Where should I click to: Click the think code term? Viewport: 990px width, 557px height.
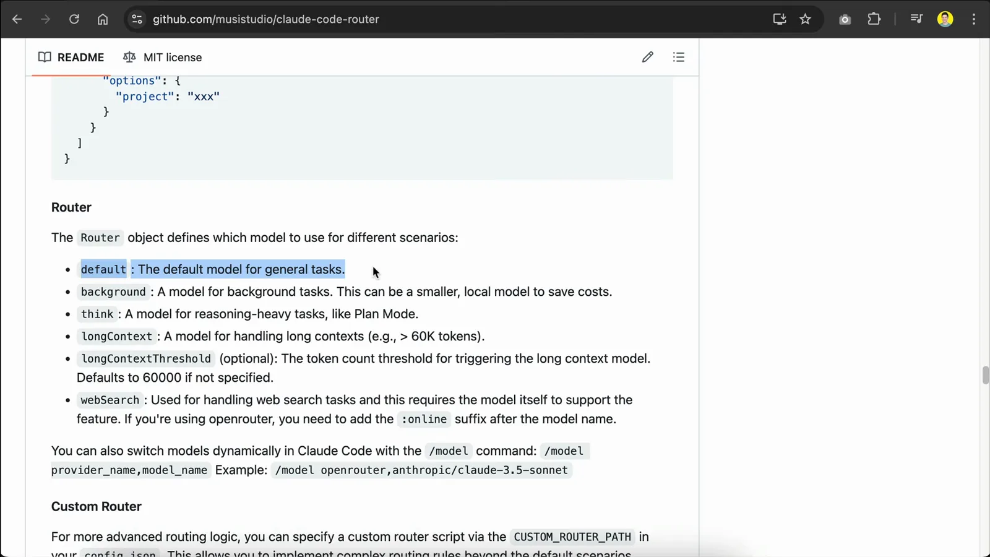point(97,314)
